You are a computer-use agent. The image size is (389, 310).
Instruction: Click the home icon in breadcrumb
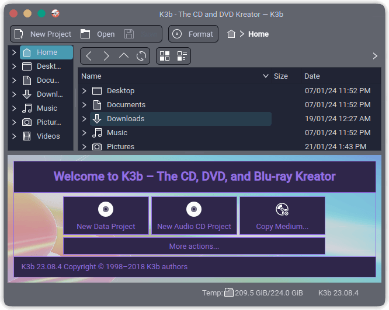(x=231, y=34)
